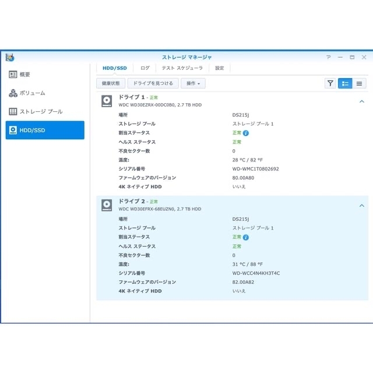Click the HDD/SSD disk icon in sidebar
The image size is (373, 373).
click(x=13, y=130)
